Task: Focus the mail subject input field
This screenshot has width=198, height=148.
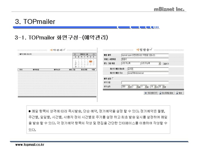Action: 145,55
